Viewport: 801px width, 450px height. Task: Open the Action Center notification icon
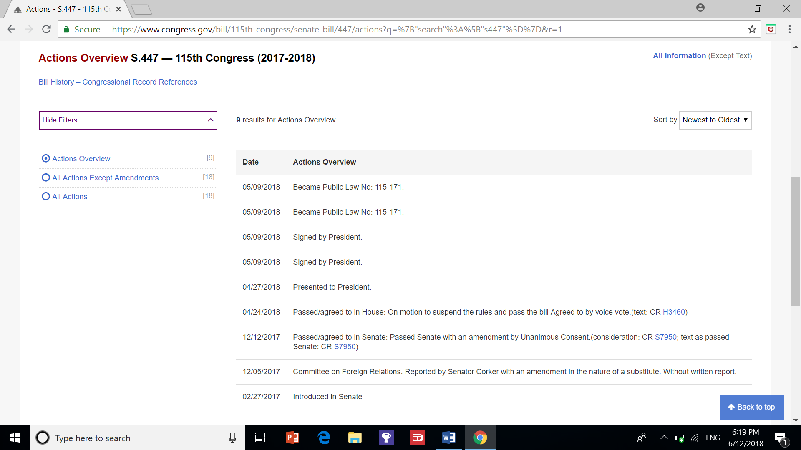781,438
